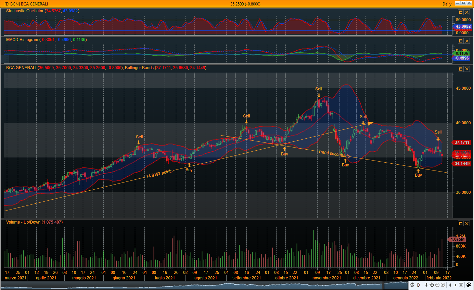Image resolution: width=474 pixels, height=290 pixels.
Task: Select the pan/move four-arrow tool
Action: (x=432, y=285)
